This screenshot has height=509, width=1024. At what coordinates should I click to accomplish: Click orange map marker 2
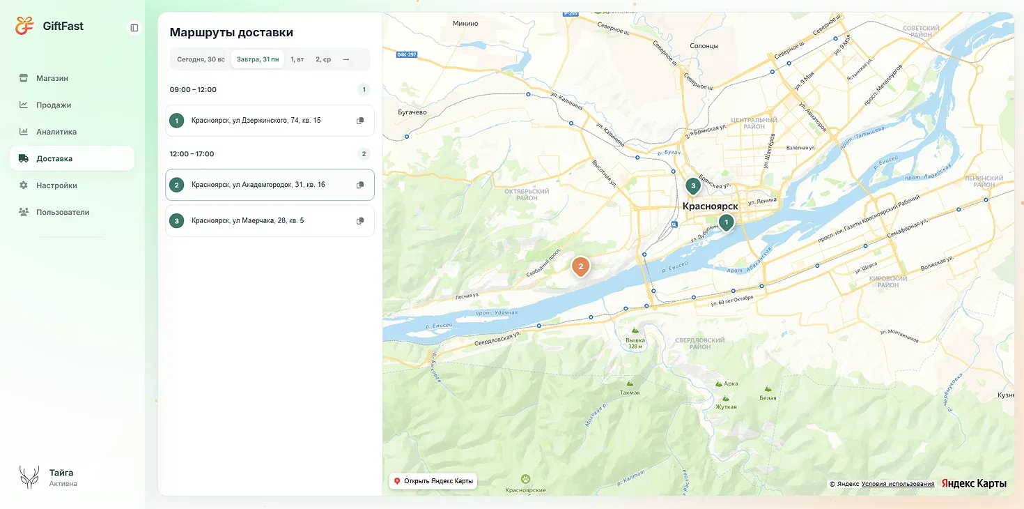(581, 266)
